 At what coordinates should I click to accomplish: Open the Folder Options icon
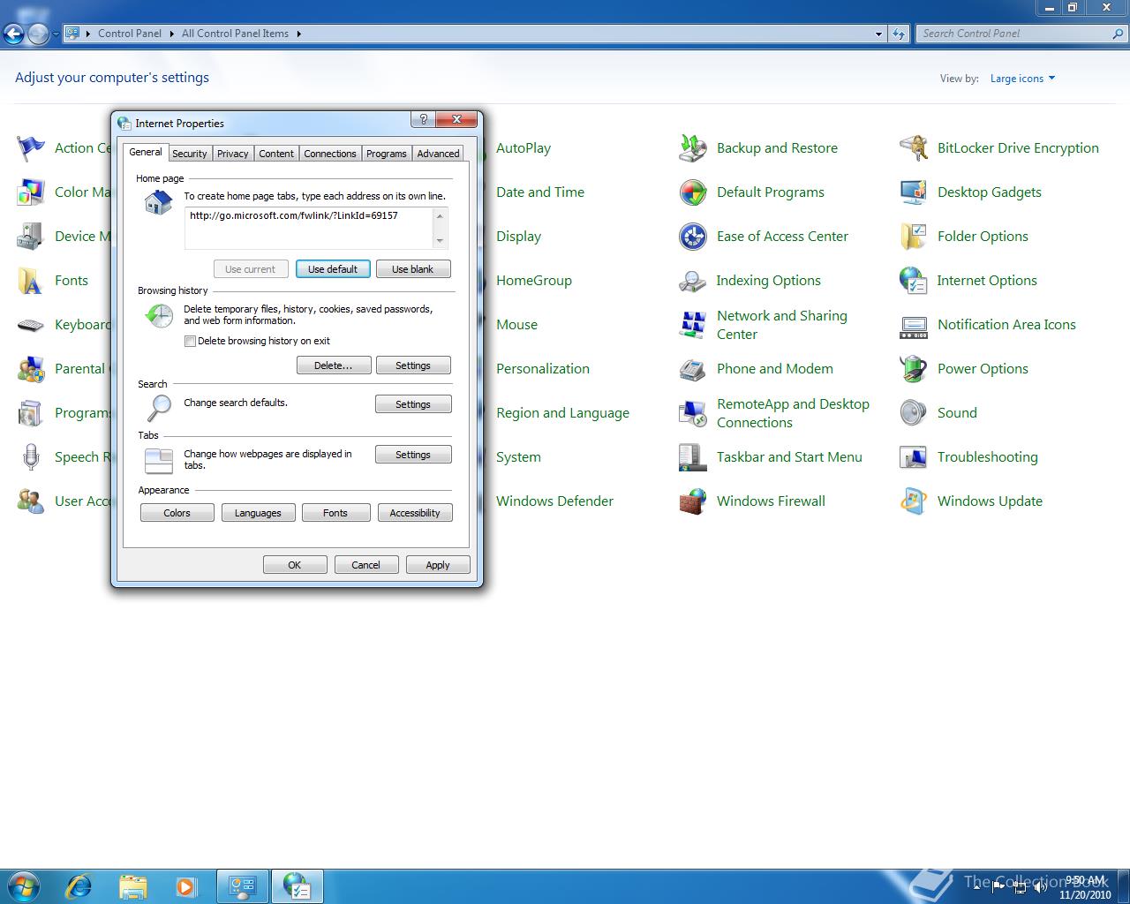point(914,237)
